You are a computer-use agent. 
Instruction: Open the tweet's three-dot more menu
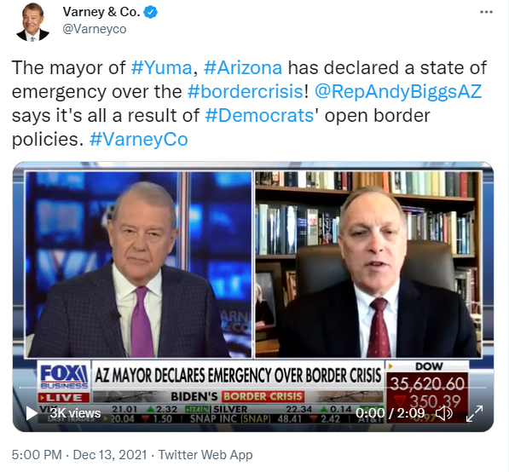point(486,12)
